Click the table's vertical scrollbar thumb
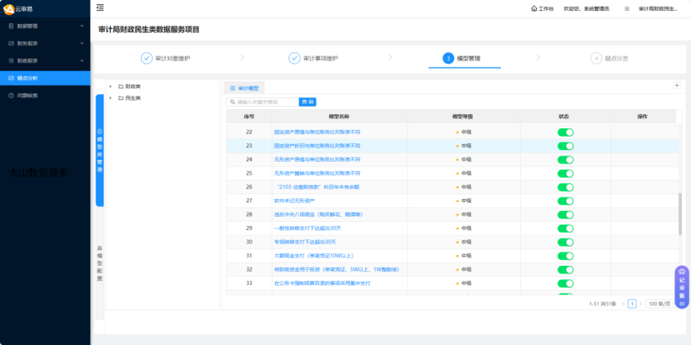Image resolution: width=691 pixels, height=345 pixels. click(x=679, y=215)
